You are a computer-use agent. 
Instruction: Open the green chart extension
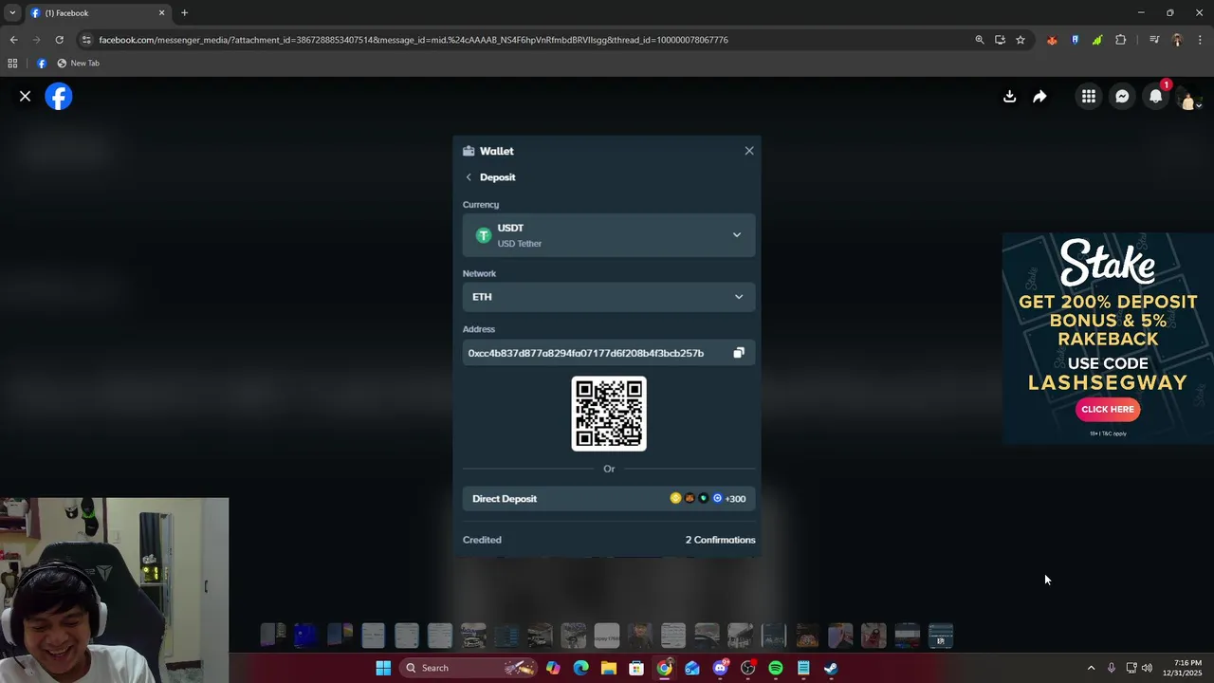click(x=1097, y=40)
